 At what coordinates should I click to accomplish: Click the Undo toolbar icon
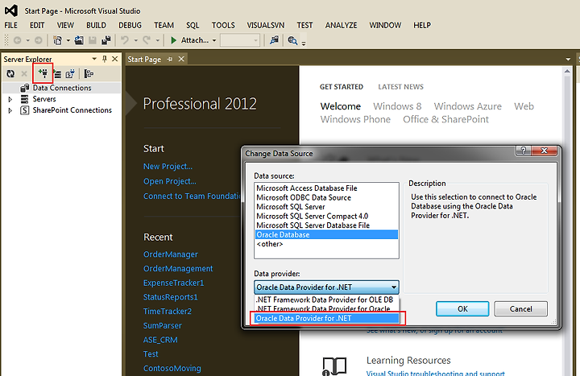[x=125, y=40]
